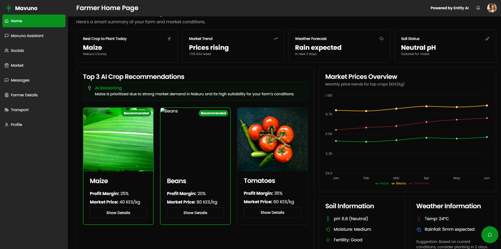The image size is (501, 249).
Task: Expand Tomatoes card with Show Details
Action: click(x=272, y=212)
